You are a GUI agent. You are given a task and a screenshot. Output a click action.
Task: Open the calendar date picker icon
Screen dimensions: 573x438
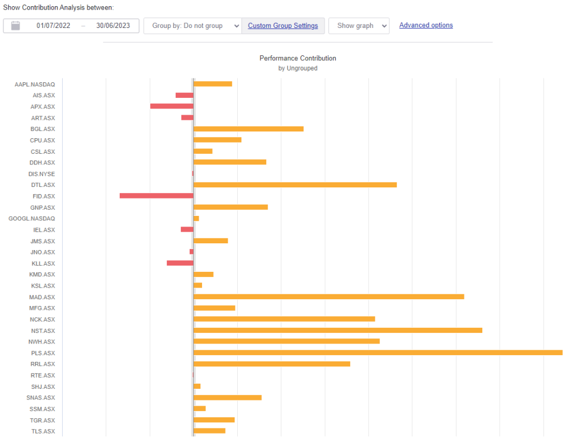(15, 26)
